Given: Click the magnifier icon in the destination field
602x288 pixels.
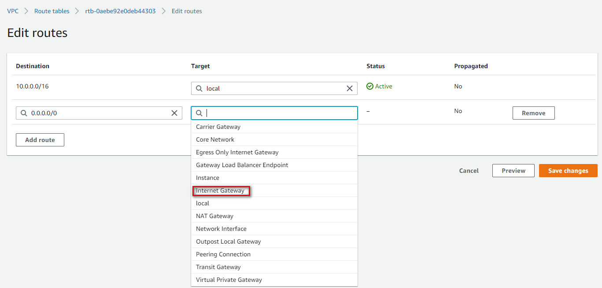Looking at the screenshot, I should pos(24,113).
